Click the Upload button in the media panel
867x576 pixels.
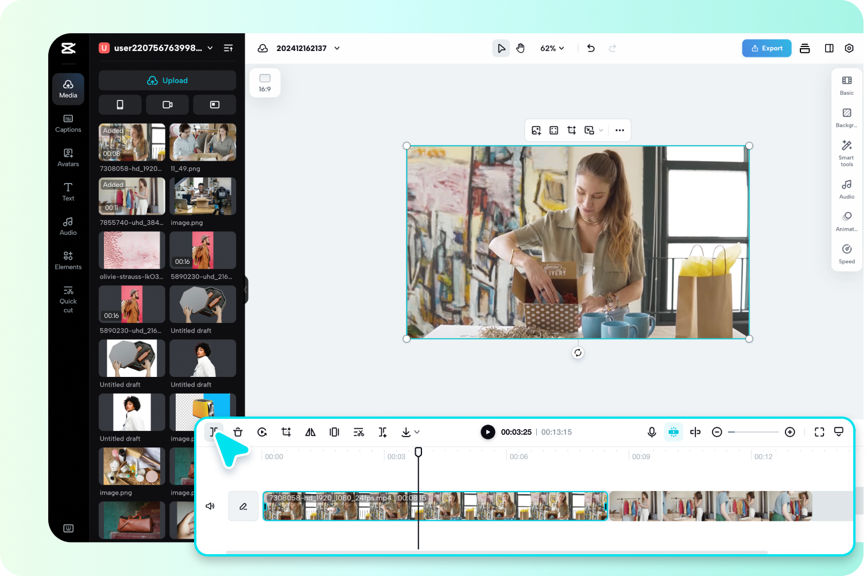pos(167,80)
